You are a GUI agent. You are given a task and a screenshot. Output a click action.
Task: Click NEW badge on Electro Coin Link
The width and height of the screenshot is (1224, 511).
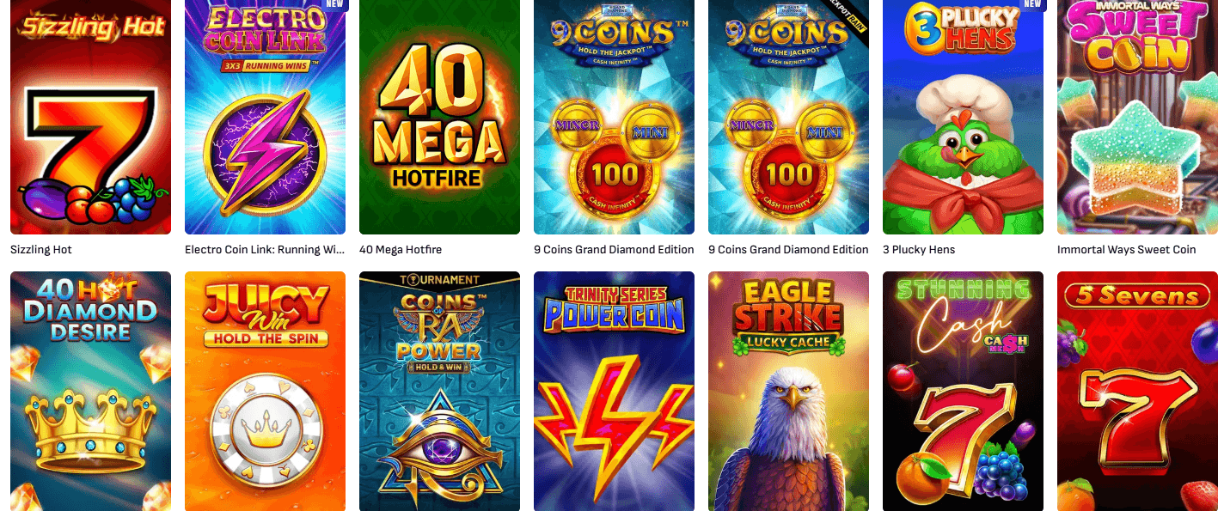click(x=335, y=4)
